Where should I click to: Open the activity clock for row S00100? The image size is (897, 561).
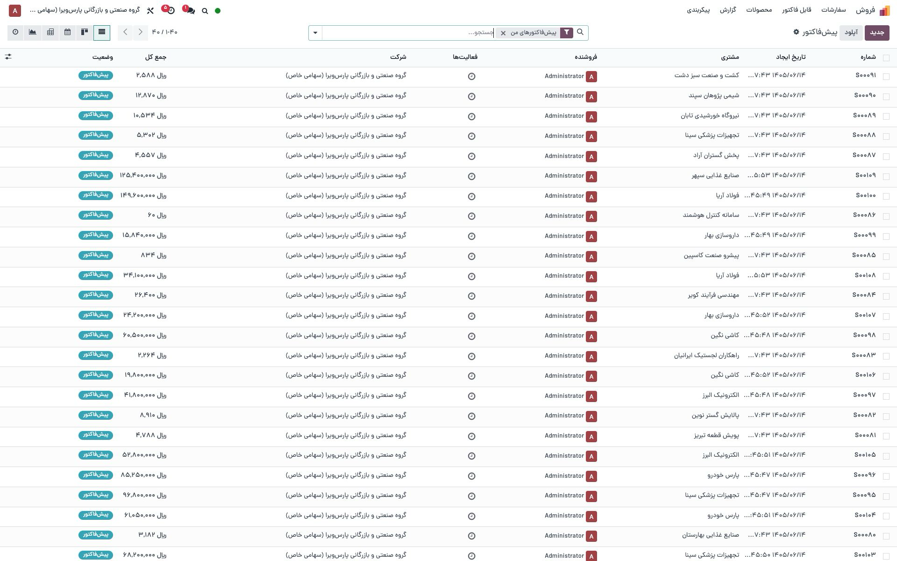click(471, 196)
